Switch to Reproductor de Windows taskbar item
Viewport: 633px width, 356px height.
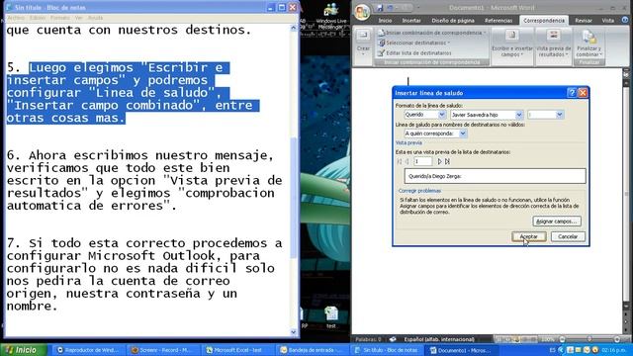pyautogui.click(x=88, y=350)
